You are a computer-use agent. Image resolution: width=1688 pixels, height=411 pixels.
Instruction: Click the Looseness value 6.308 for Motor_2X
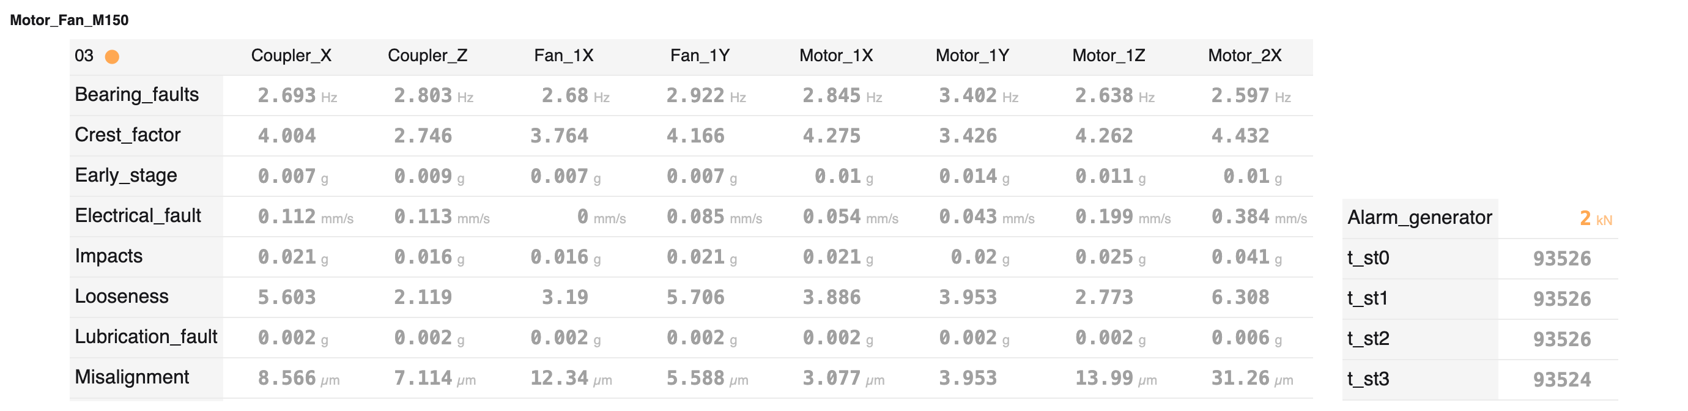point(1240,298)
